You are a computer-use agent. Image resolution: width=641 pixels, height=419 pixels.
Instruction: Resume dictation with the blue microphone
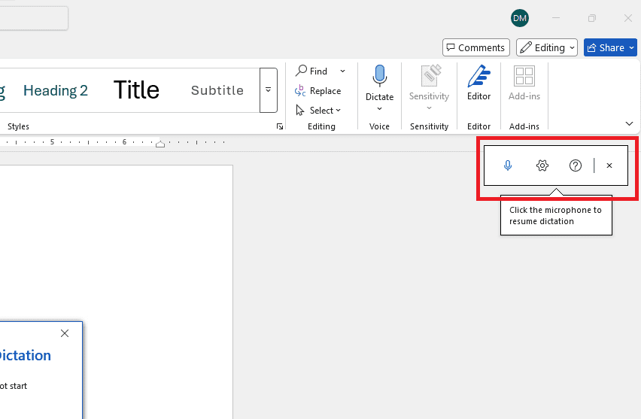508,165
